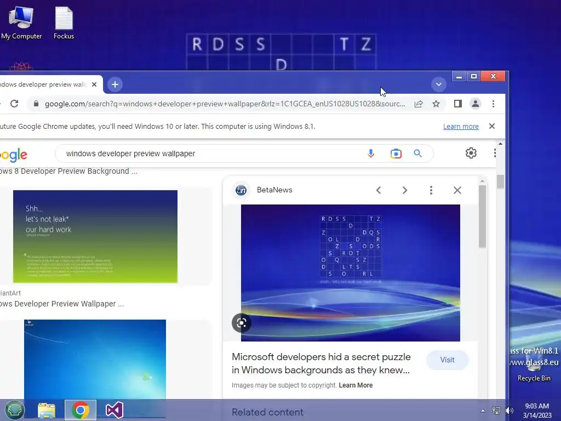This screenshot has height=421, width=561.
Task: Follow the Learn more link in infobar
Action: [461, 127]
